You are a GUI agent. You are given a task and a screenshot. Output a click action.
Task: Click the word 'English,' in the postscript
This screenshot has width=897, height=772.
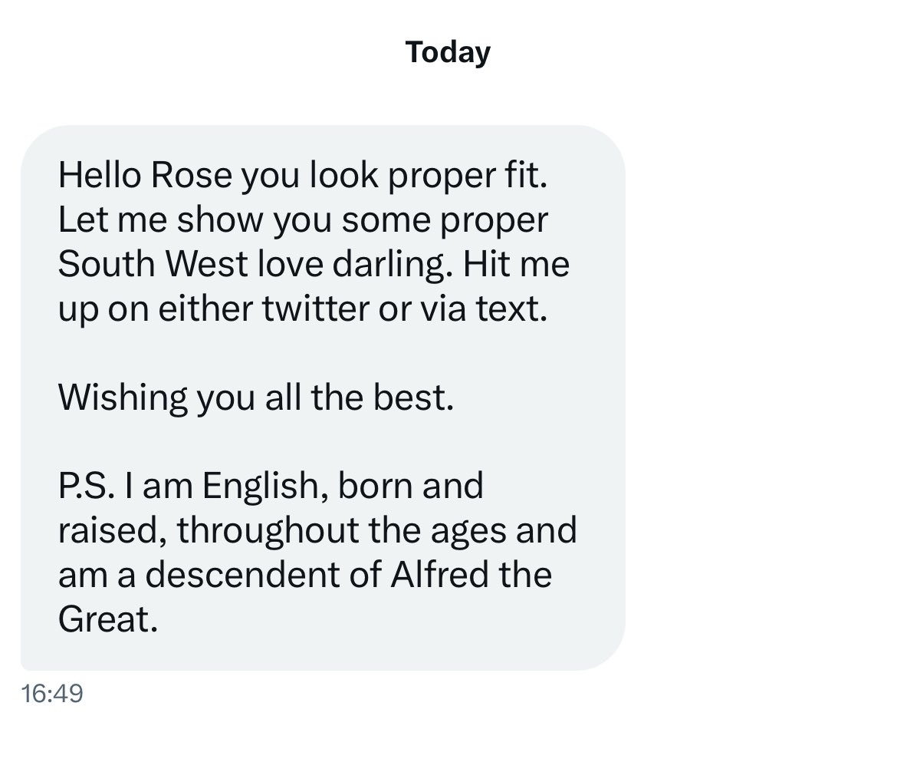tap(265, 487)
